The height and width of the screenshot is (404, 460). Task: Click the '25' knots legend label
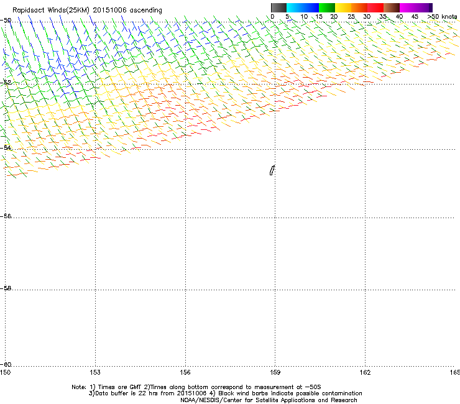pos(351,16)
